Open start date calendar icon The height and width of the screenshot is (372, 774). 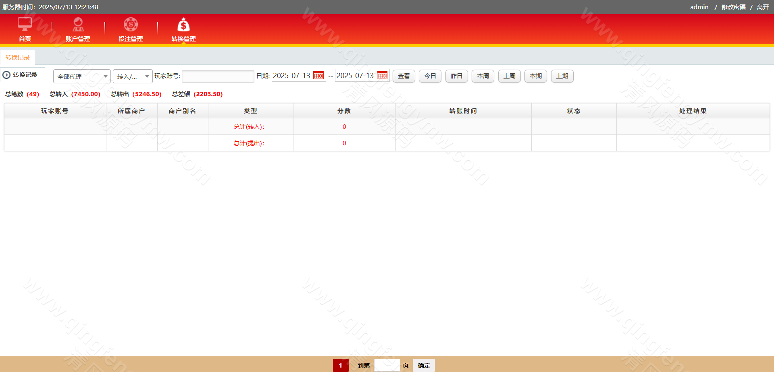pos(318,76)
